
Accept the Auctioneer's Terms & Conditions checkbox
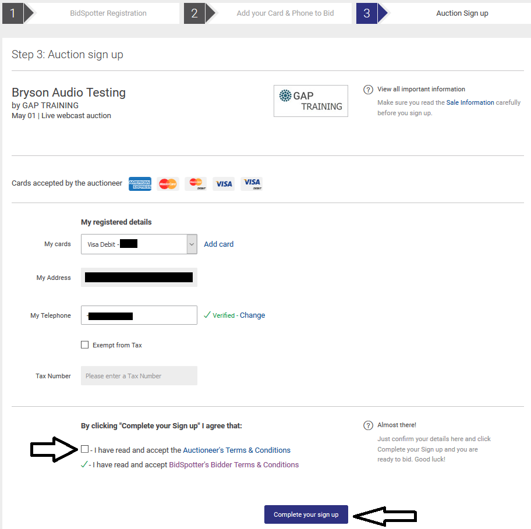pos(84,449)
